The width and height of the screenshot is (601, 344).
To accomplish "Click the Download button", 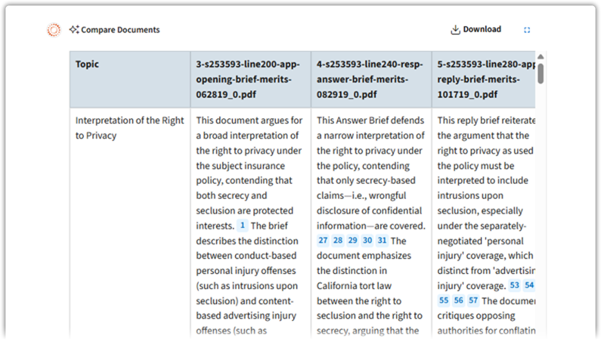I will point(476,29).
